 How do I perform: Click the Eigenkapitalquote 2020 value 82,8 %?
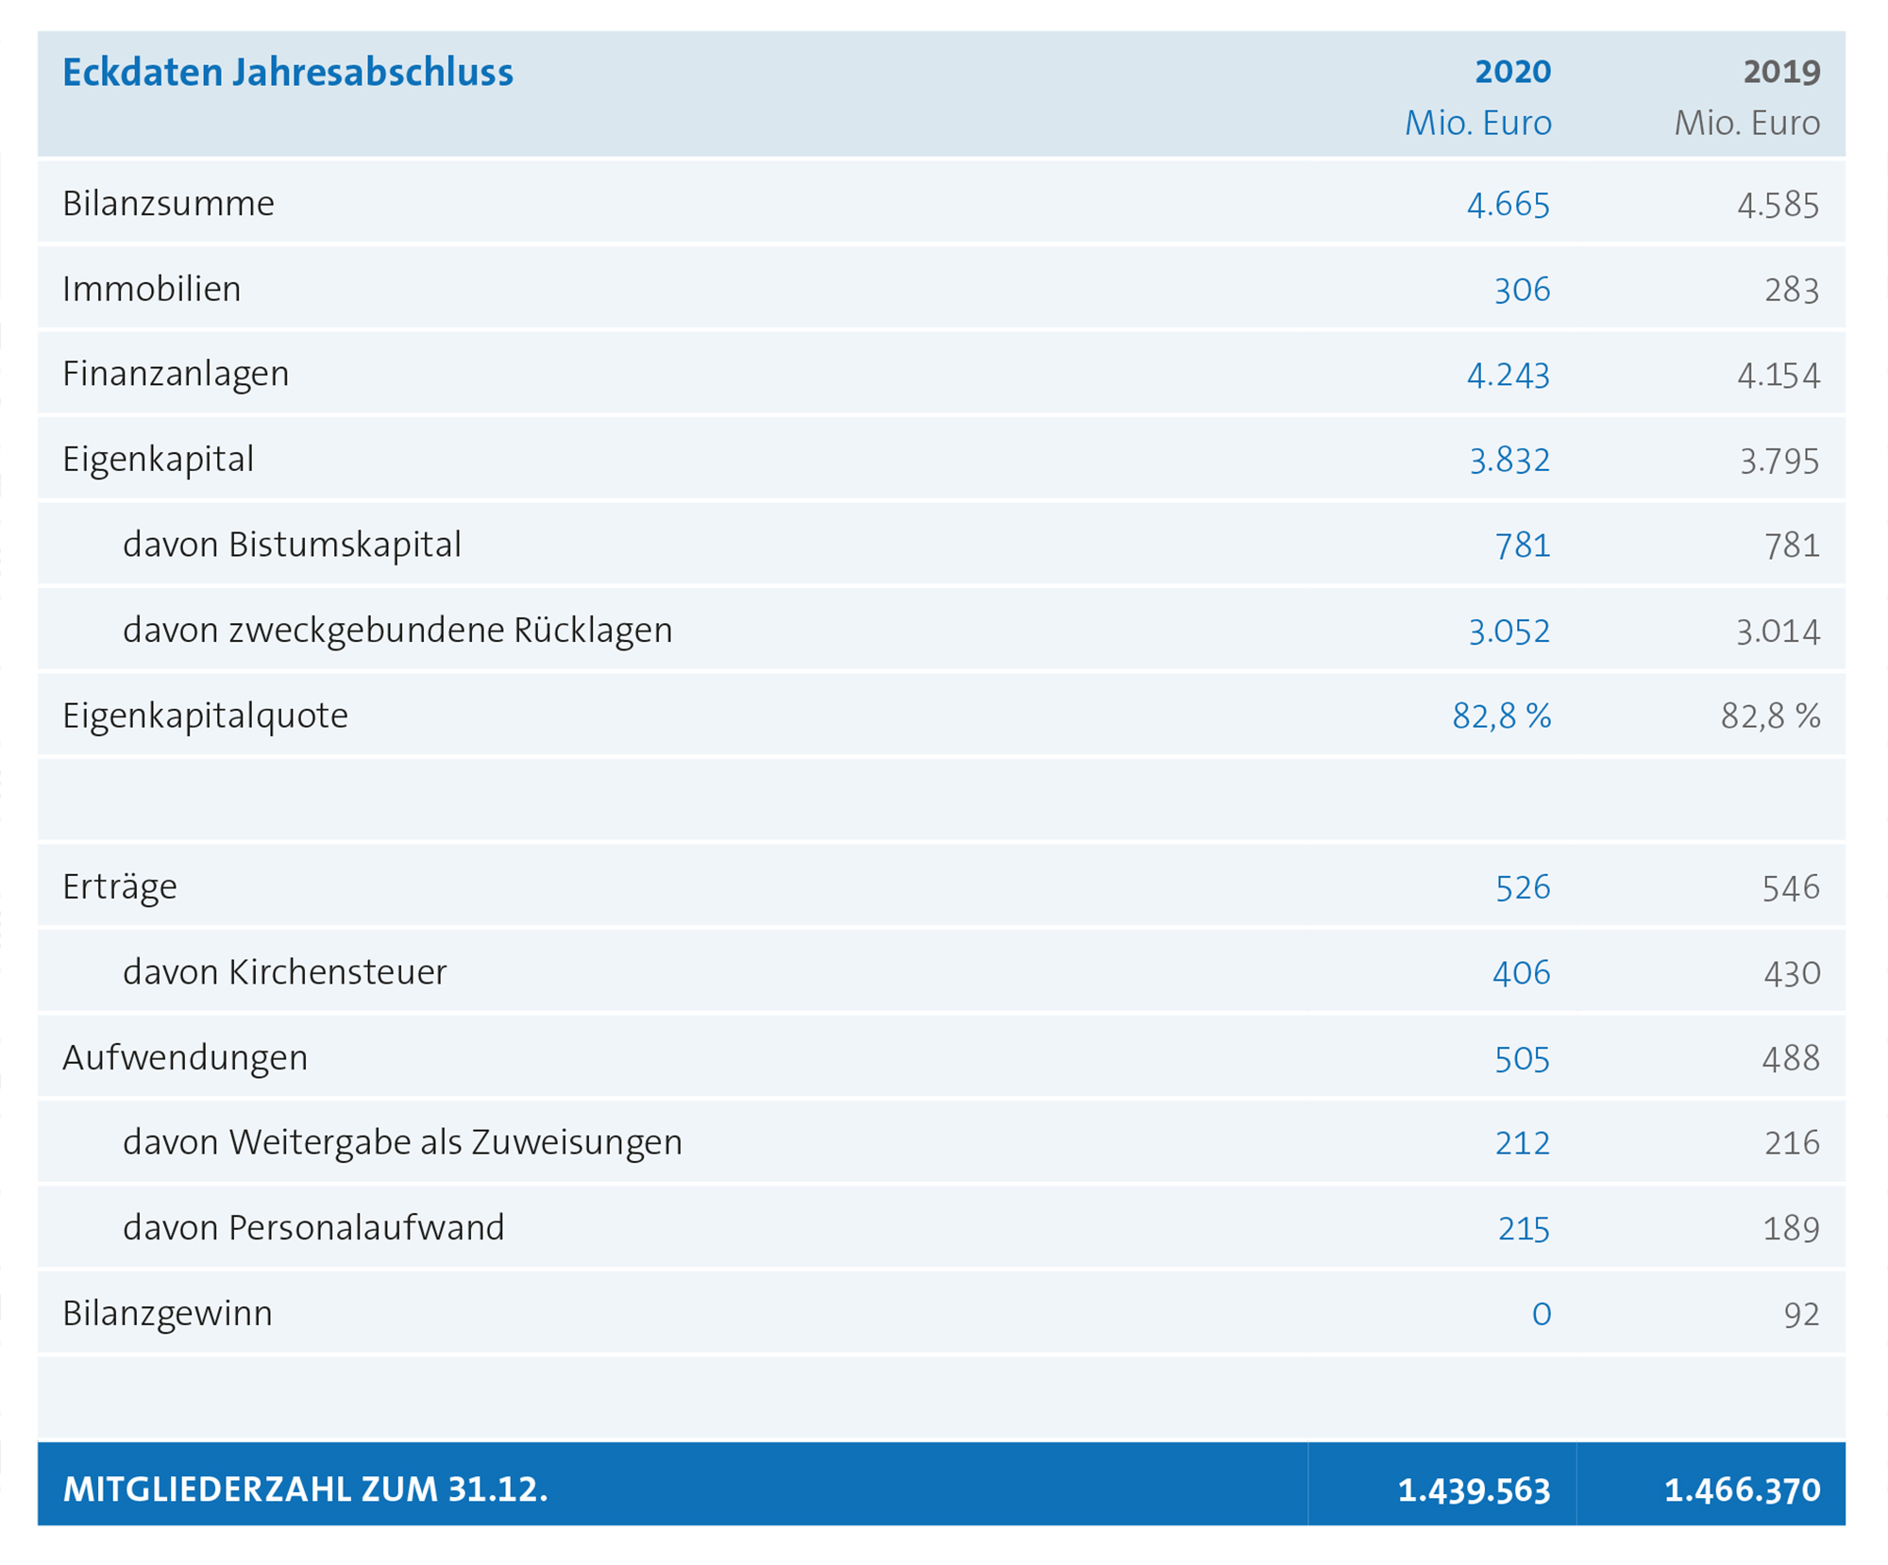tap(1501, 716)
